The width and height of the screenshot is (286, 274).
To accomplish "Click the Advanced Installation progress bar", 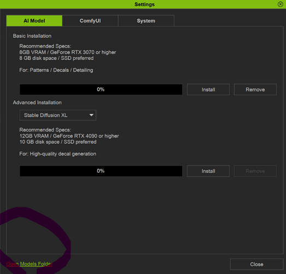I will (x=101, y=171).
